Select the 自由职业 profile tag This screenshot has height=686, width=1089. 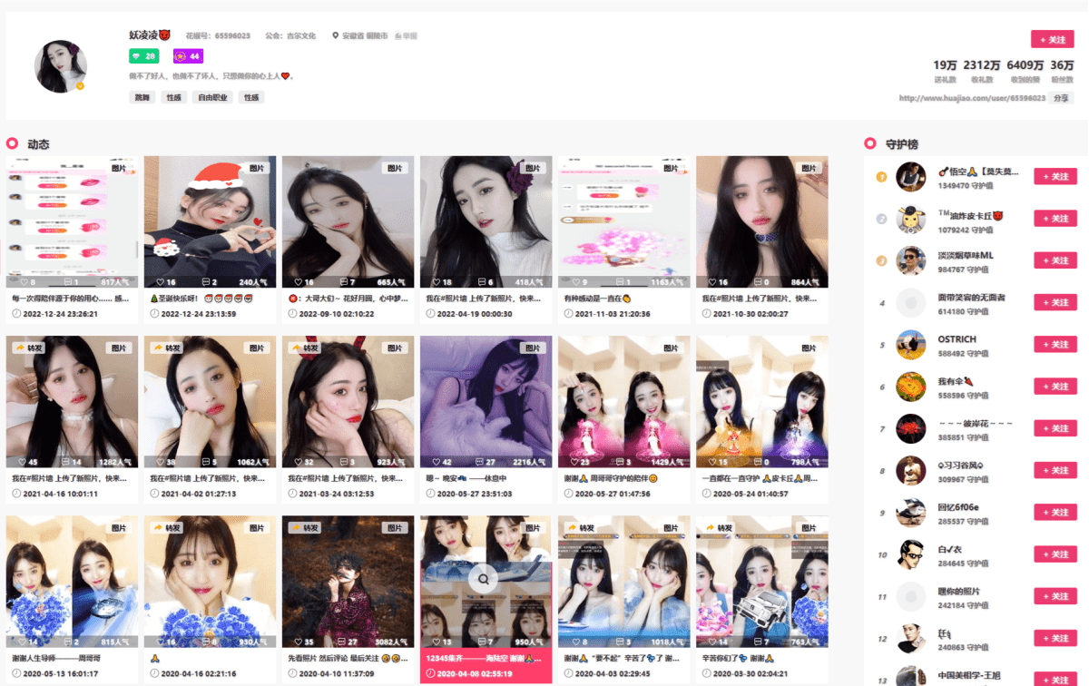click(x=212, y=97)
